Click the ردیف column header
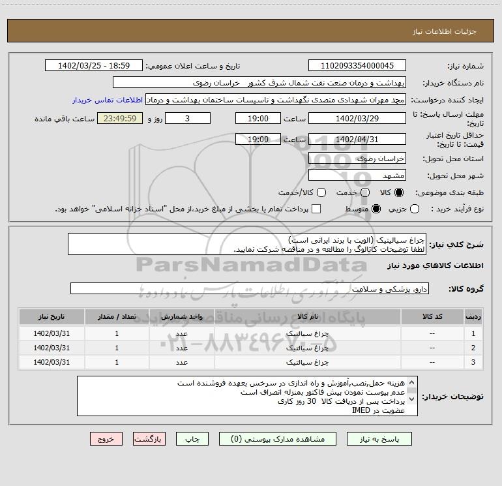 (473, 316)
